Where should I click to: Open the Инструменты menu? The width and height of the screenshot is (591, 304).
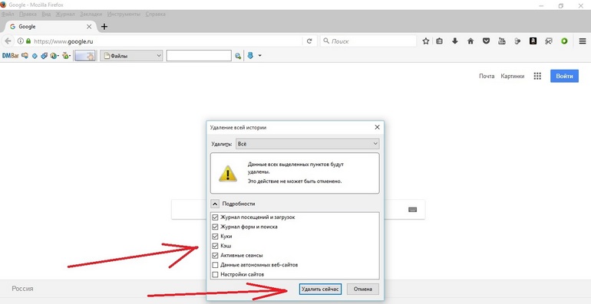click(124, 15)
